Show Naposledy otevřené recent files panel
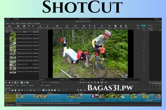 (x=57, y=26)
